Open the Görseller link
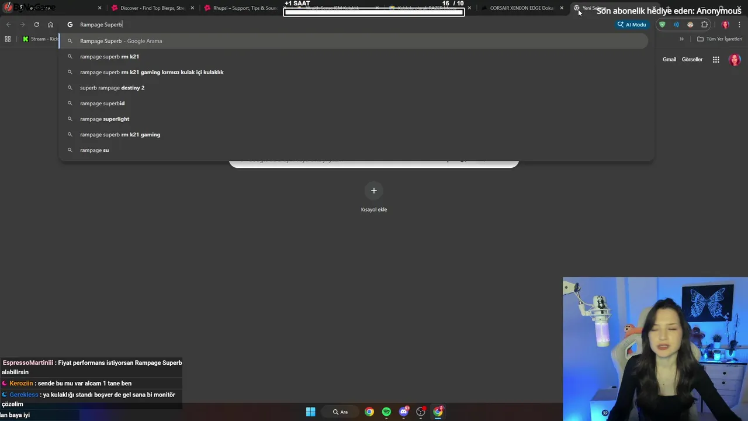Image resolution: width=748 pixels, height=421 pixels. (692, 60)
